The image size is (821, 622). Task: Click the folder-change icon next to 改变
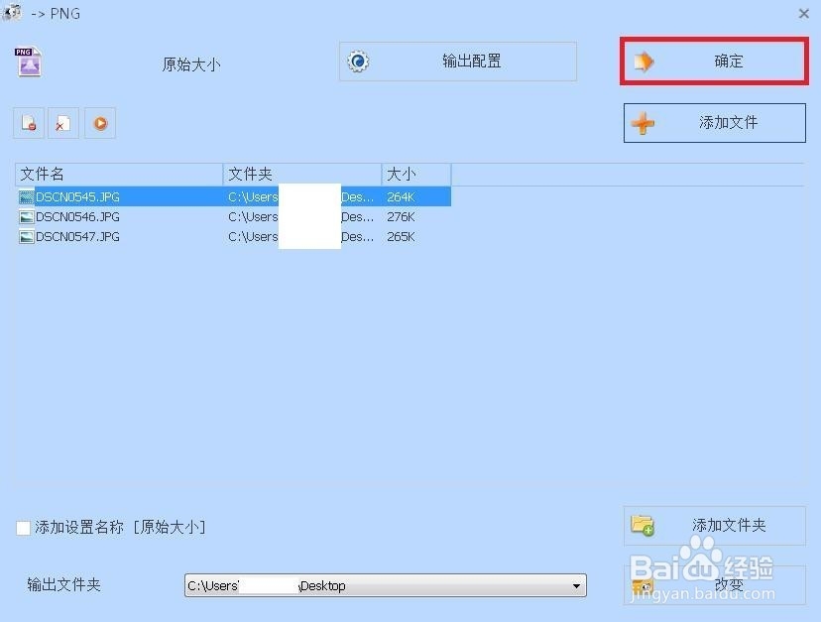coord(643,585)
